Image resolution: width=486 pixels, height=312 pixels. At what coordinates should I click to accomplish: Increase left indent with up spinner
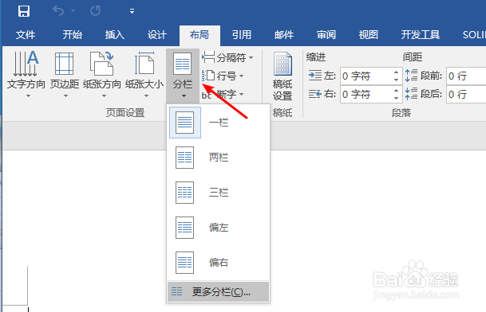[396, 72]
